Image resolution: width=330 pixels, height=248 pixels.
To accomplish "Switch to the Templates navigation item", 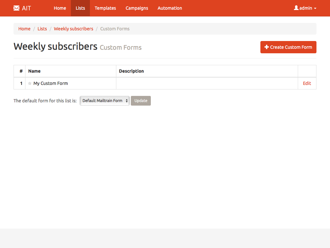I will [105, 8].
